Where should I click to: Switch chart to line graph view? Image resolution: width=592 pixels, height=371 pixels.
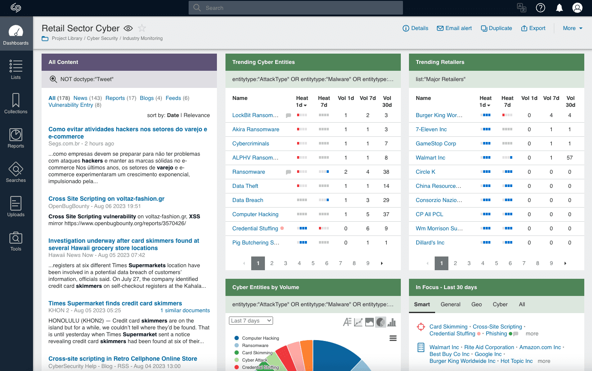point(358,322)
